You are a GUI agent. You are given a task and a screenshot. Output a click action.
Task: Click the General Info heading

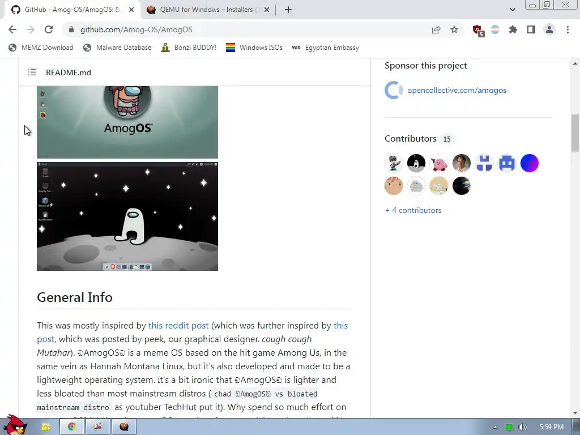(75, 297)
